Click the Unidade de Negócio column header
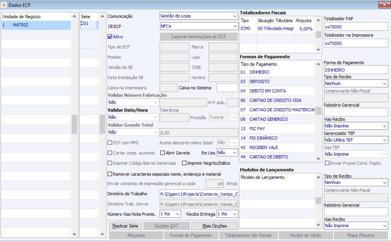This screenshot has height=241, width=391. pos(36,17)
